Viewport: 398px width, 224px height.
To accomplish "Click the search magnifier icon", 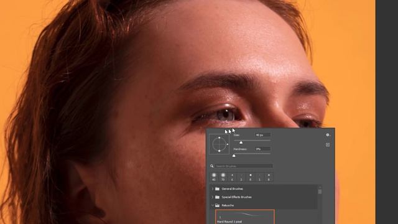I will (211, 166).
